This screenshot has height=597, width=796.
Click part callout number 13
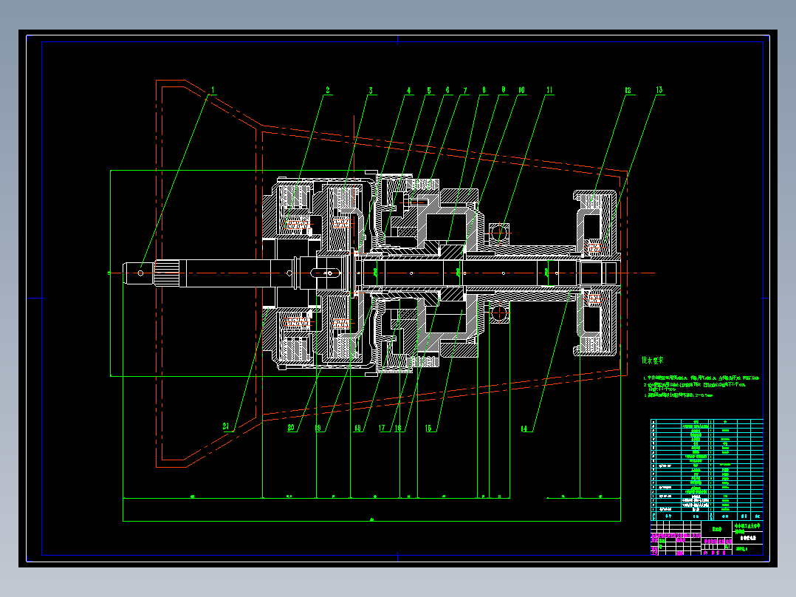point(659,90)
